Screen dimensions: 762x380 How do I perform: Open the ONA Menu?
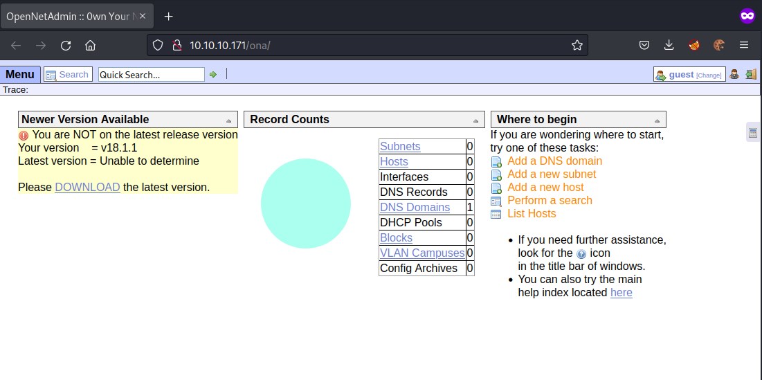(19, 74)
